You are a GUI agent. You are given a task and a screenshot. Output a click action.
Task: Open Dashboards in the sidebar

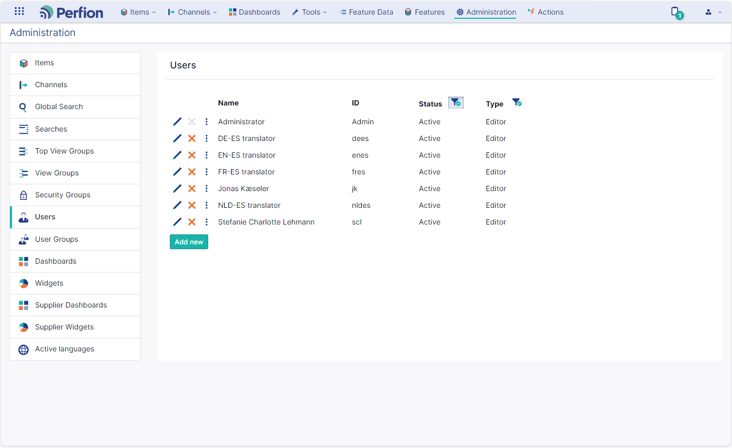point(75,261)
